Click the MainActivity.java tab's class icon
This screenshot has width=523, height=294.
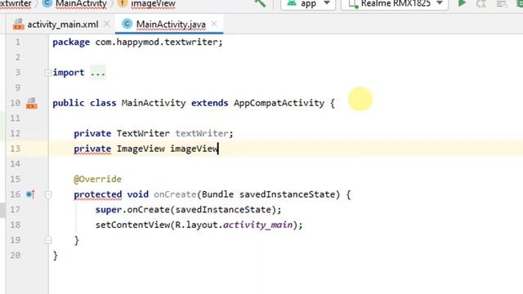[x=127, y=24]
